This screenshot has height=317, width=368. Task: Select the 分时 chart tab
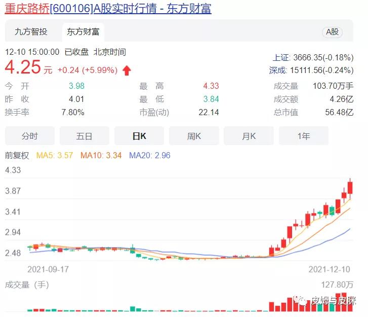(29, 136)
